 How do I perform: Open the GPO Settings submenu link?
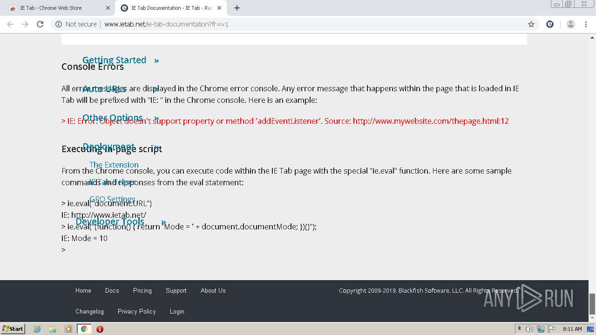pyautogui.click(x=112, y=199)
